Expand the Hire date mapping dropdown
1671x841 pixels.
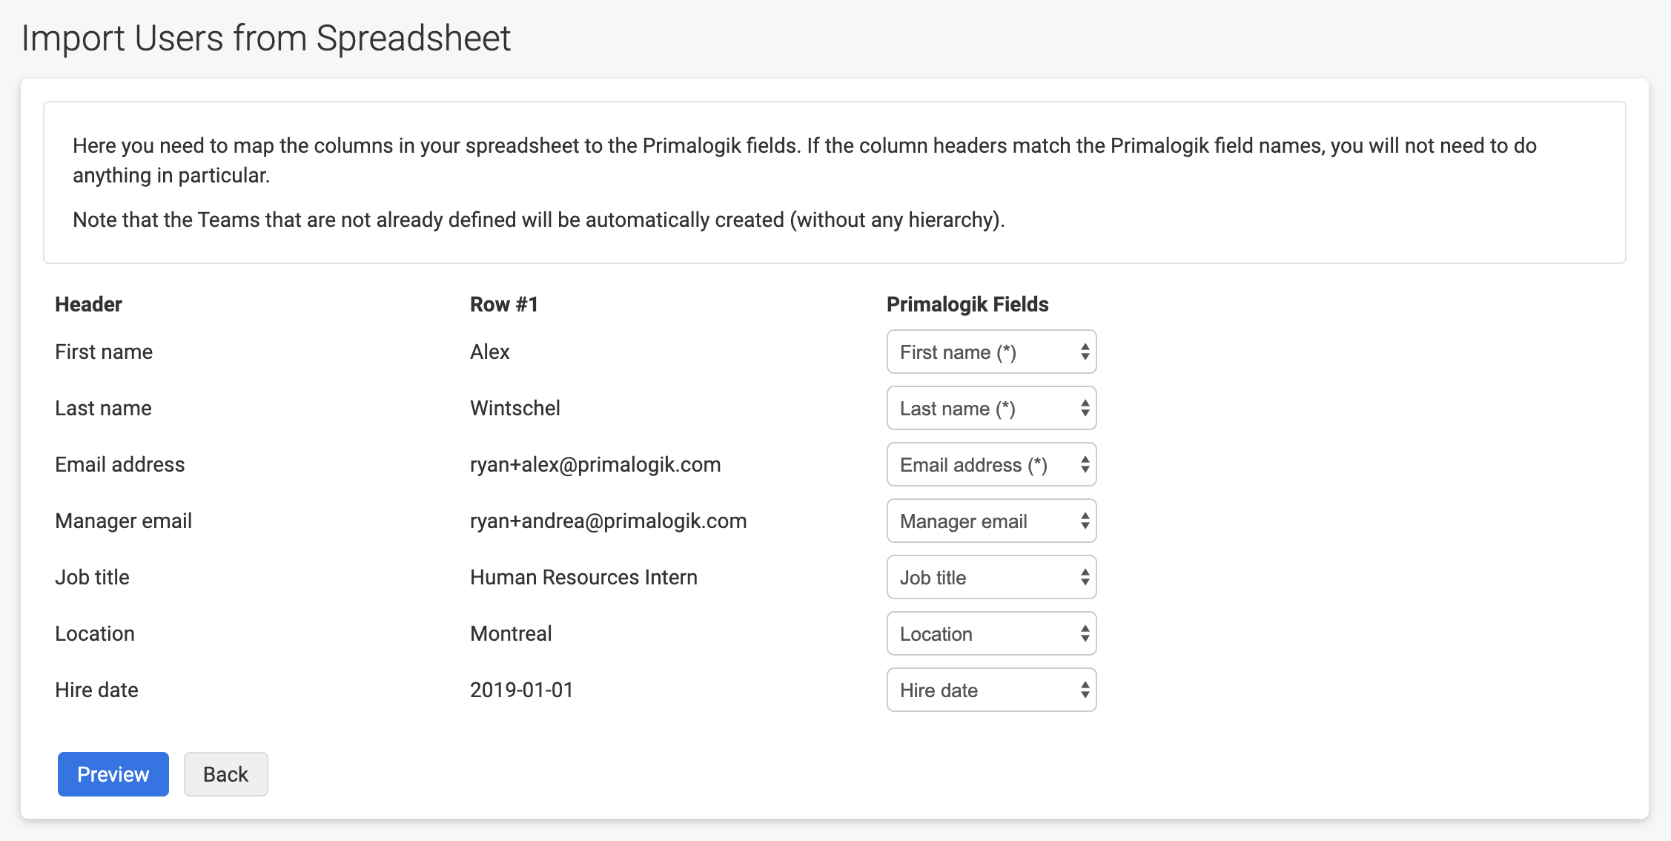[x=990, y=690]
